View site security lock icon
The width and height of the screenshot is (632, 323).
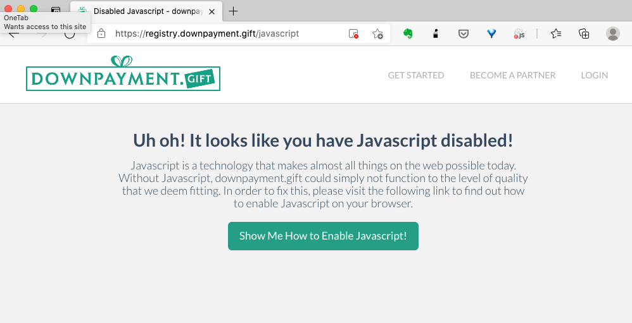pos(101,34)
